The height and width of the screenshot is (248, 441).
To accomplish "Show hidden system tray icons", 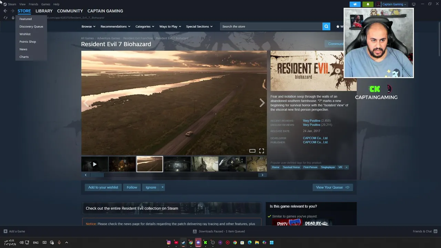I will click(x=66, y=242).
